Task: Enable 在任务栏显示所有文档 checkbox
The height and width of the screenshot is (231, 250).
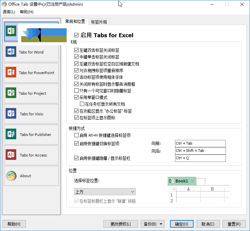Action: coord(82,104)
